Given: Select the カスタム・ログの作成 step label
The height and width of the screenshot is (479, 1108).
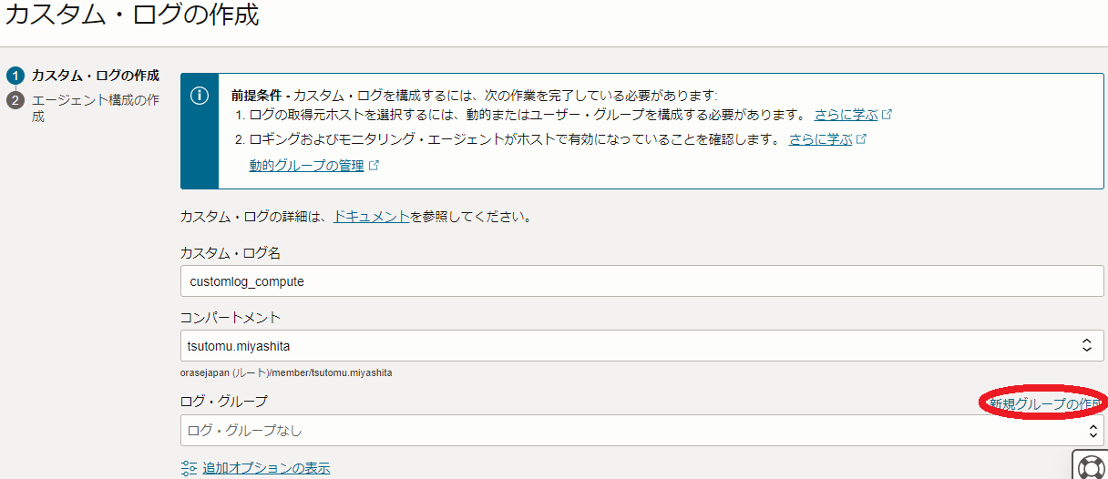Looking at the screenshot, I should (x=95, y=76).
